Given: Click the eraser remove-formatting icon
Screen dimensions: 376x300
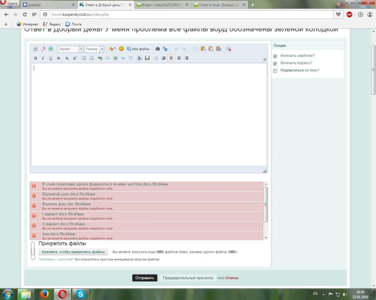Looking at the screenshot, I should (43, 49).
